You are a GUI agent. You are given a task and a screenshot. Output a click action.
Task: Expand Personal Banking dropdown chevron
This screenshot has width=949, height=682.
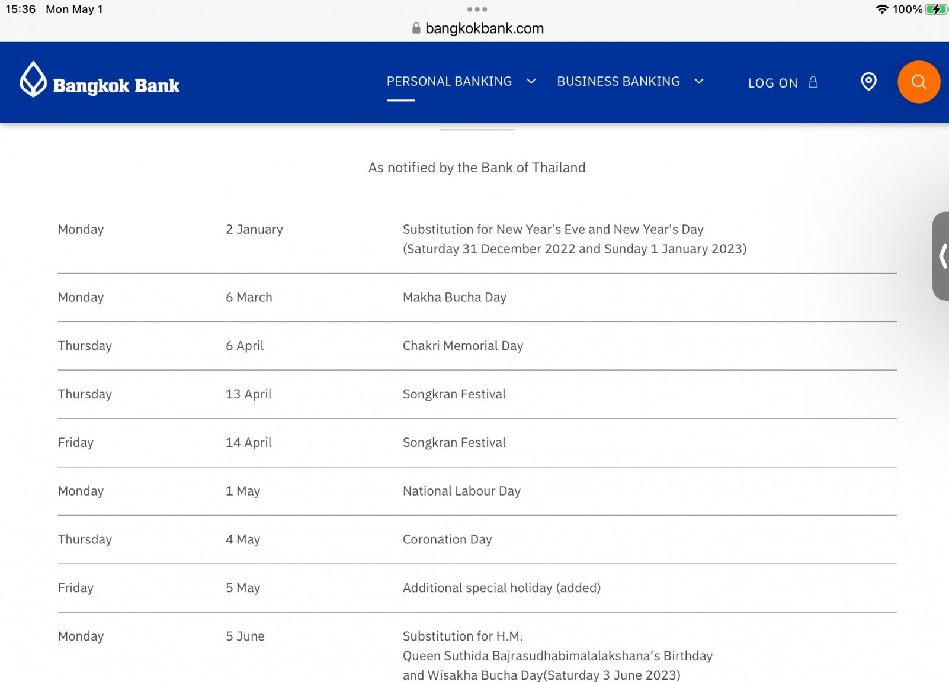pos(531,81)
